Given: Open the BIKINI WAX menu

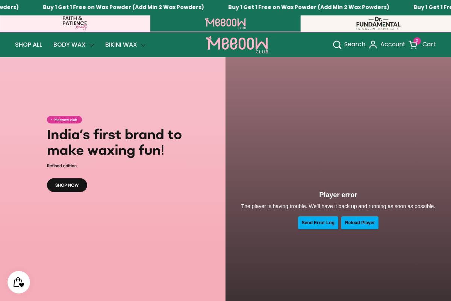Looking at the screenshot, I should click(121, 45).
